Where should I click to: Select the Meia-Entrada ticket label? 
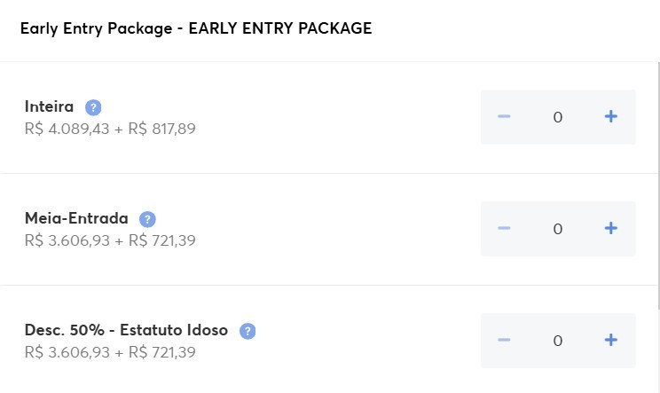(76, 218)
